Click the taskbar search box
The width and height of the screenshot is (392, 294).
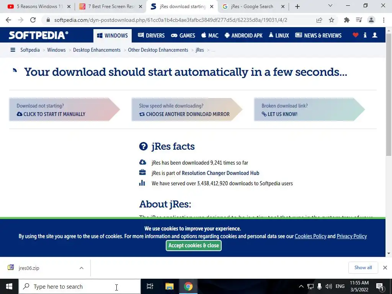coord(80,286)
